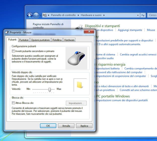Viewport: 157px width, 141px height.
Task: Click the Cerca search field
Action: (x=152, y=15)
